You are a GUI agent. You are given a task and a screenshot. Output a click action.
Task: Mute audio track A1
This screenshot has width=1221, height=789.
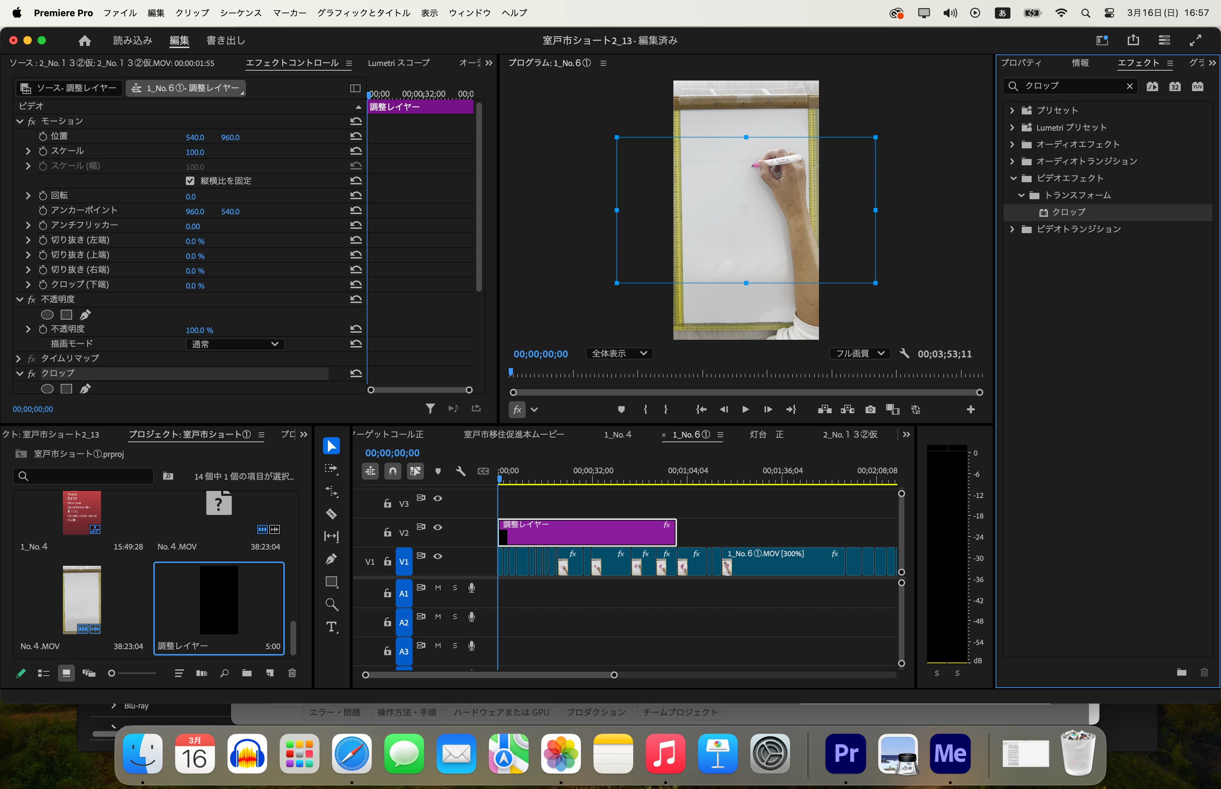[x=438, y=588]
